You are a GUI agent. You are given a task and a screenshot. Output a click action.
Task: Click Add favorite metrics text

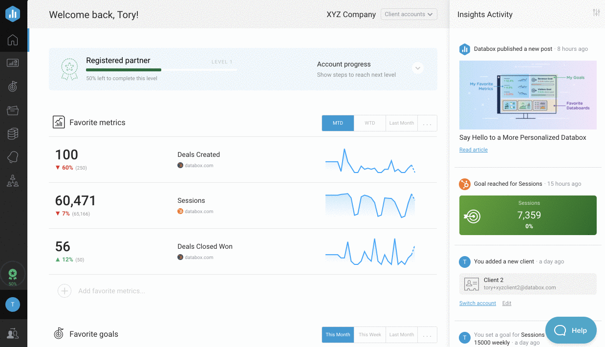(112, 291)
